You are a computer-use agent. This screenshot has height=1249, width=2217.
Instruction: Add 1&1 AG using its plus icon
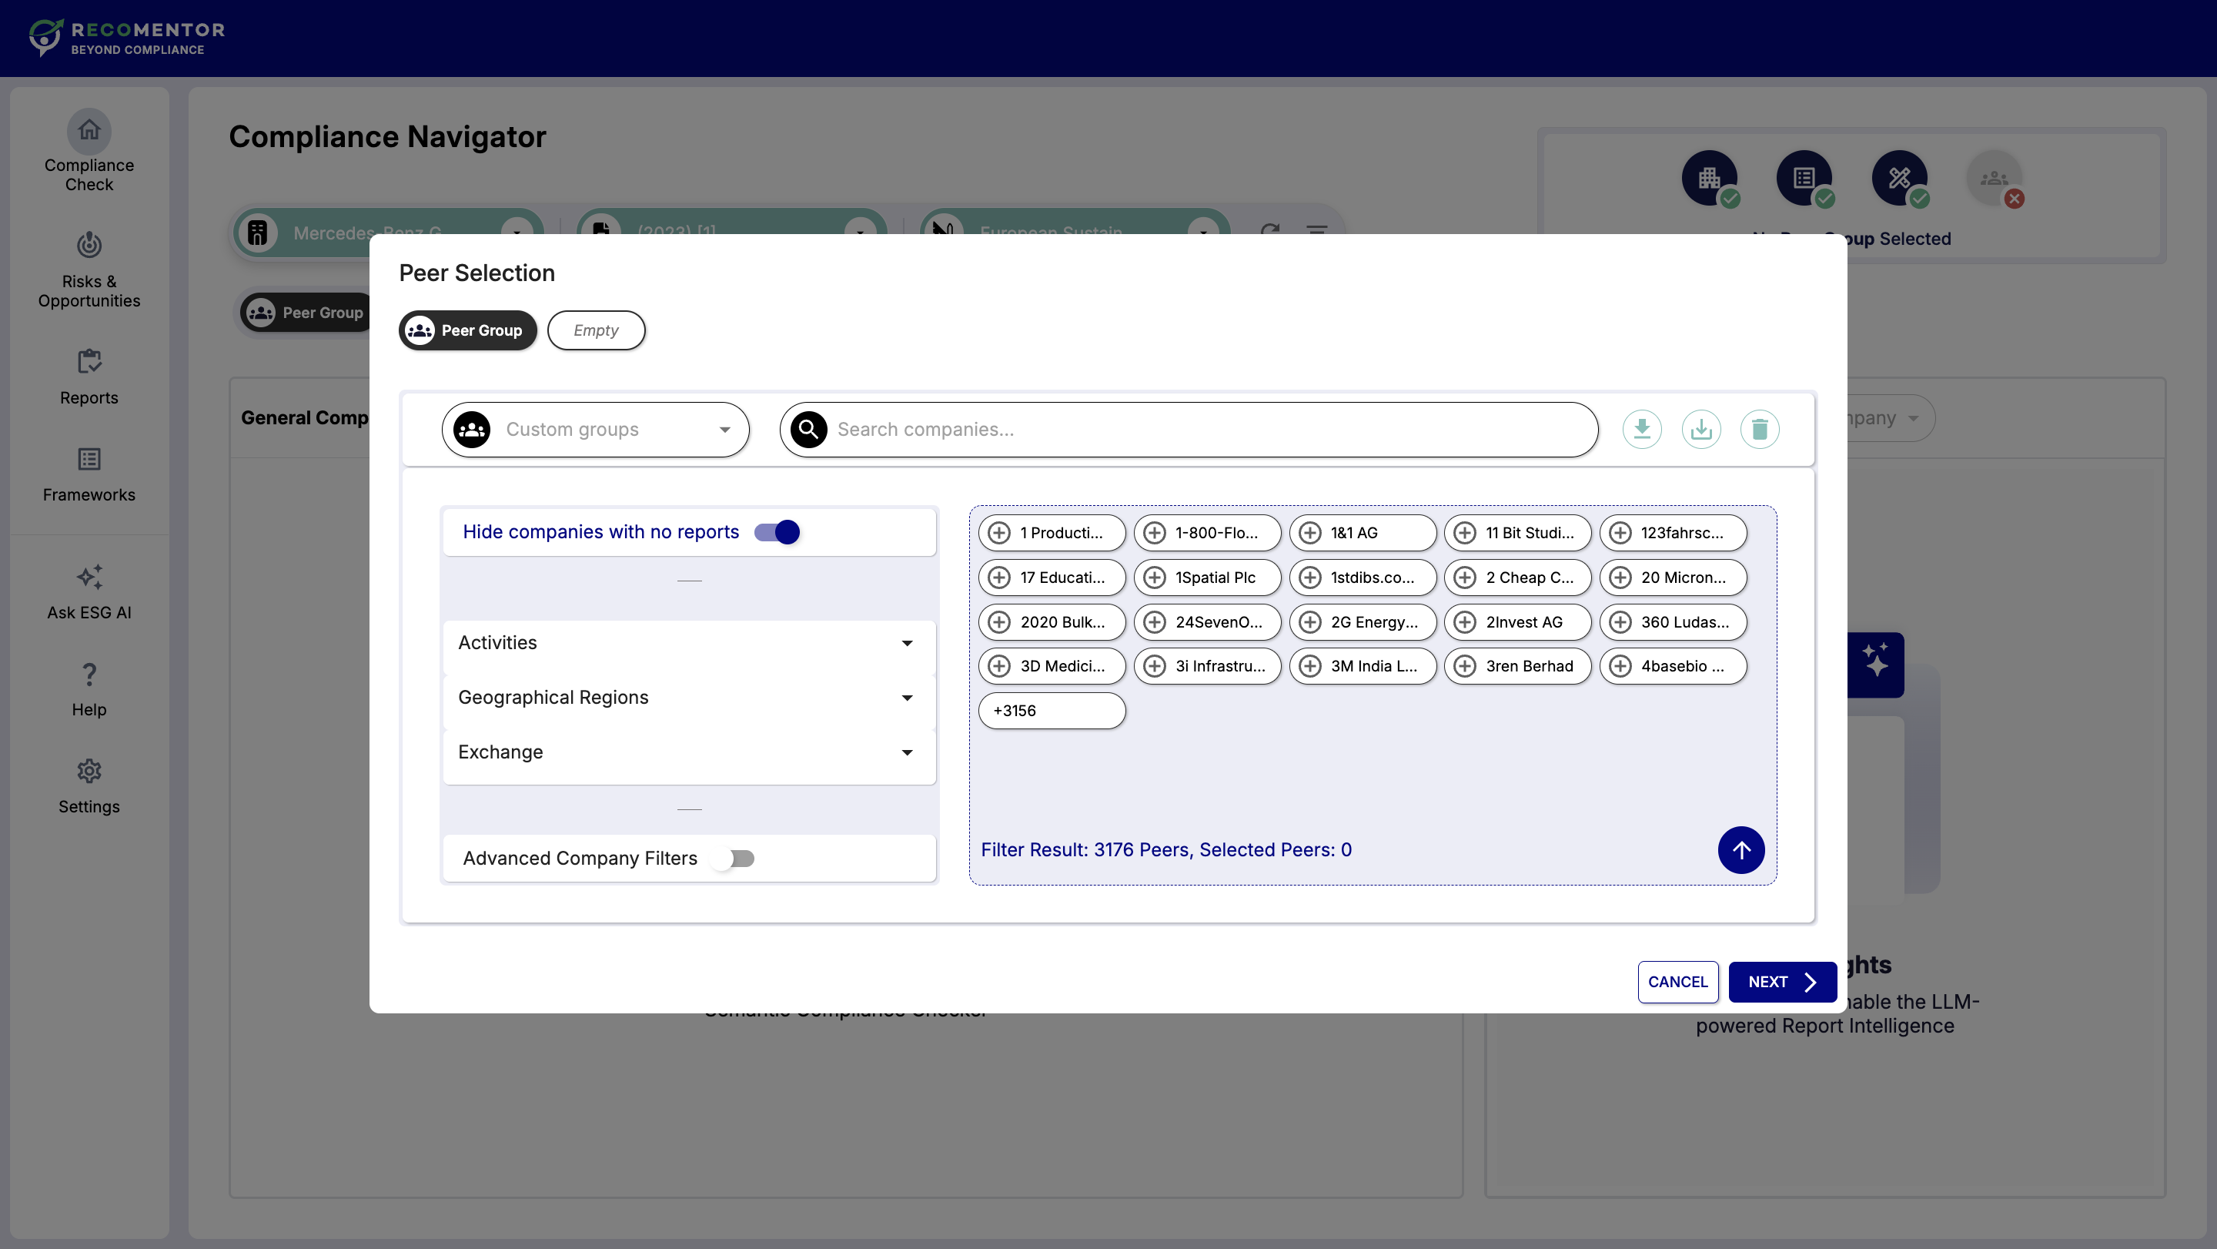pos(1310,533)
